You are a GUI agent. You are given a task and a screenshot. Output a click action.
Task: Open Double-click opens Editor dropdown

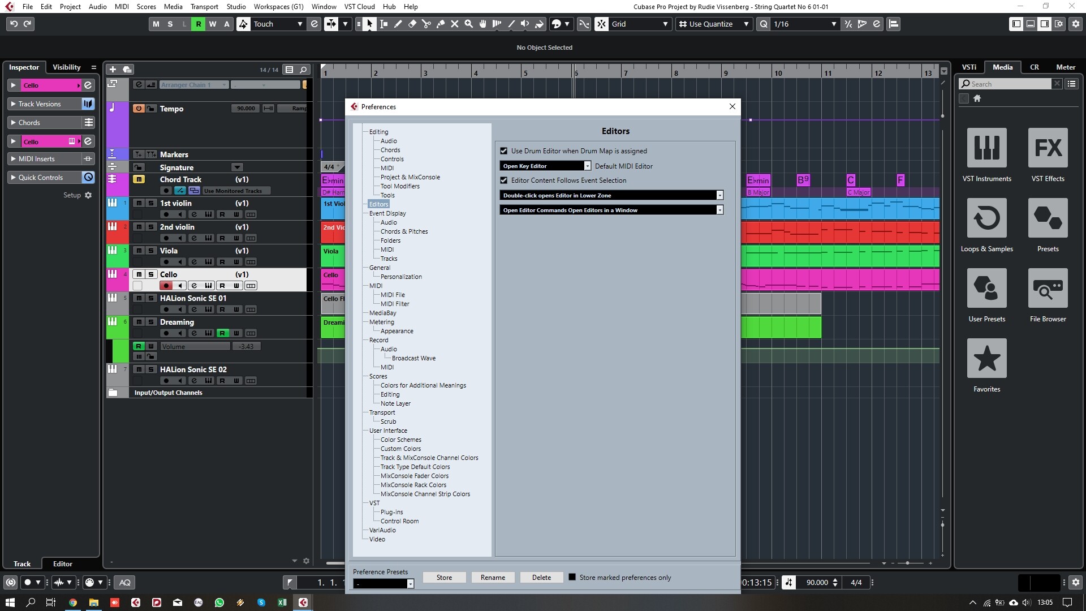[x=611, y=195]
